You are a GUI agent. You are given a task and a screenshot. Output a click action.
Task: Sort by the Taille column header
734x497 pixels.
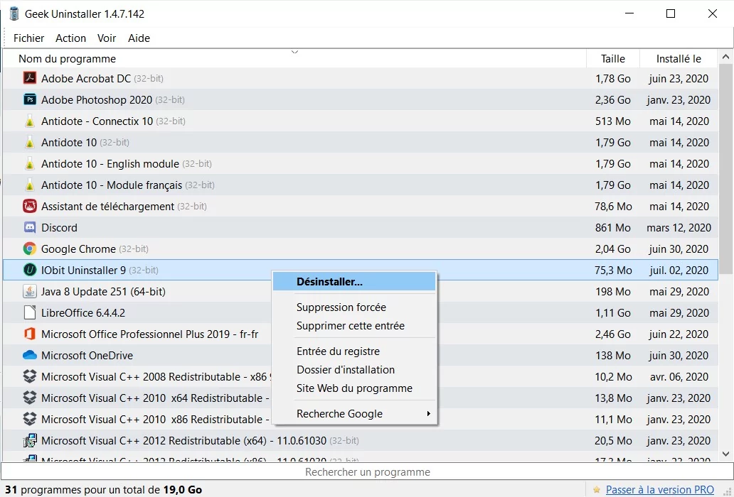613,59
